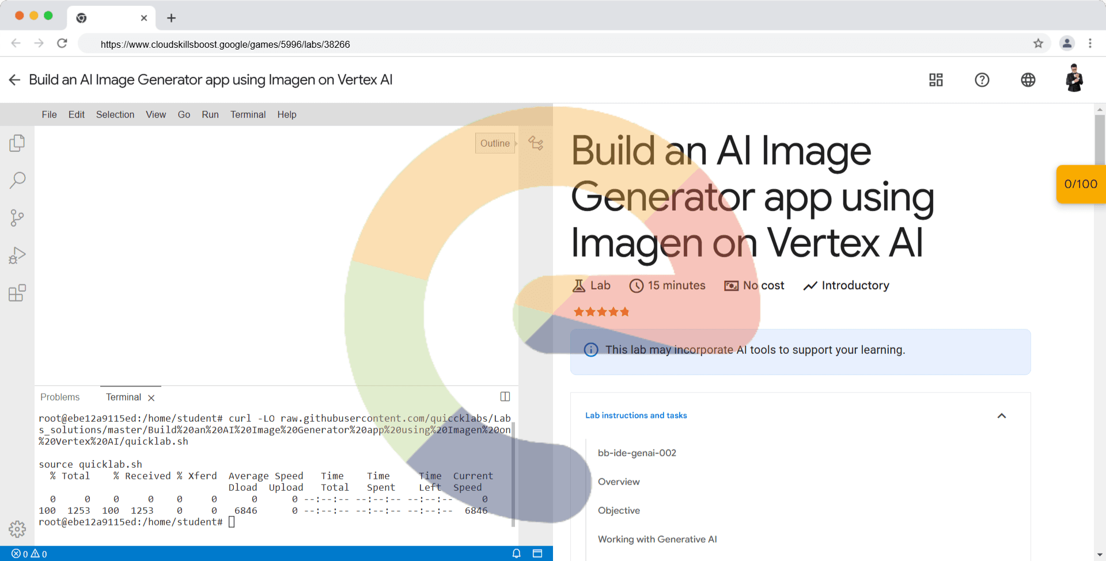Go to Working with Generative AI

tap(657, 539)
